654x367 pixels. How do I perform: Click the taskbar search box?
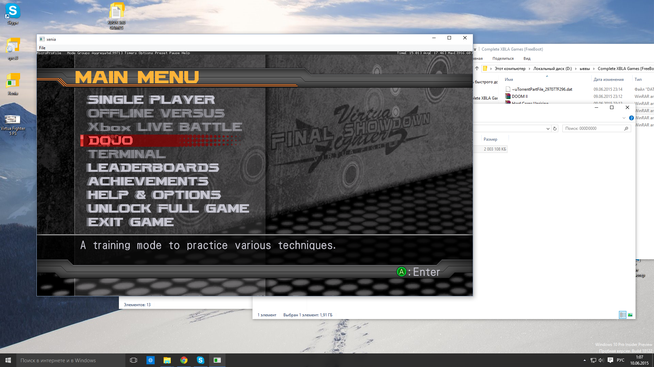[x=71, y=360]
